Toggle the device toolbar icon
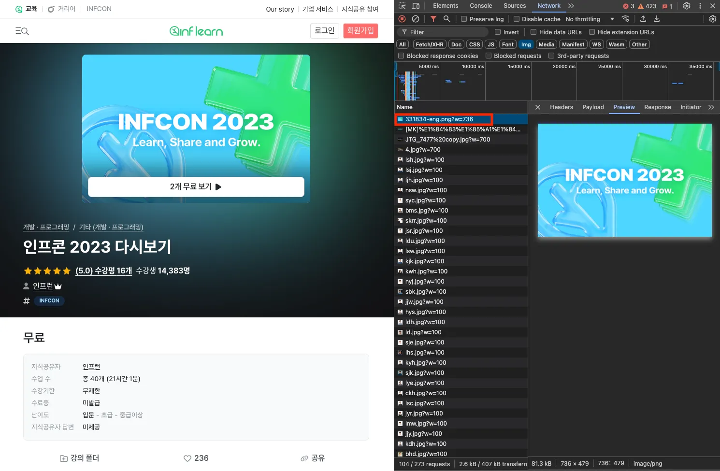 point(416,6)
